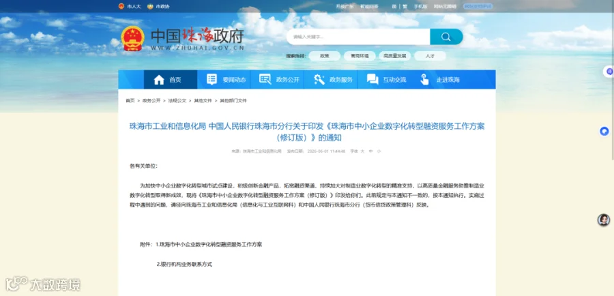Open the 首页 navigation tab
Image resolution: width=614 pixels, height=296 pixels.
click(x=171, y=80)
